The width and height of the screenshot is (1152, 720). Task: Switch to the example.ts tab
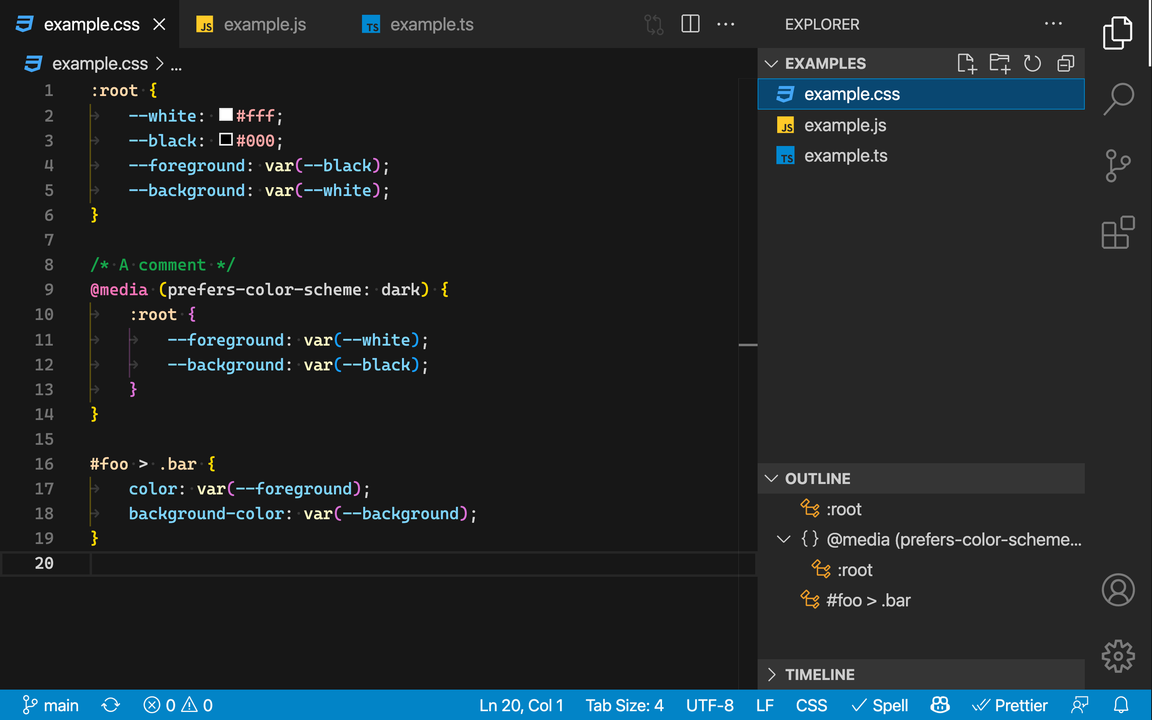(x=431, y=24)
